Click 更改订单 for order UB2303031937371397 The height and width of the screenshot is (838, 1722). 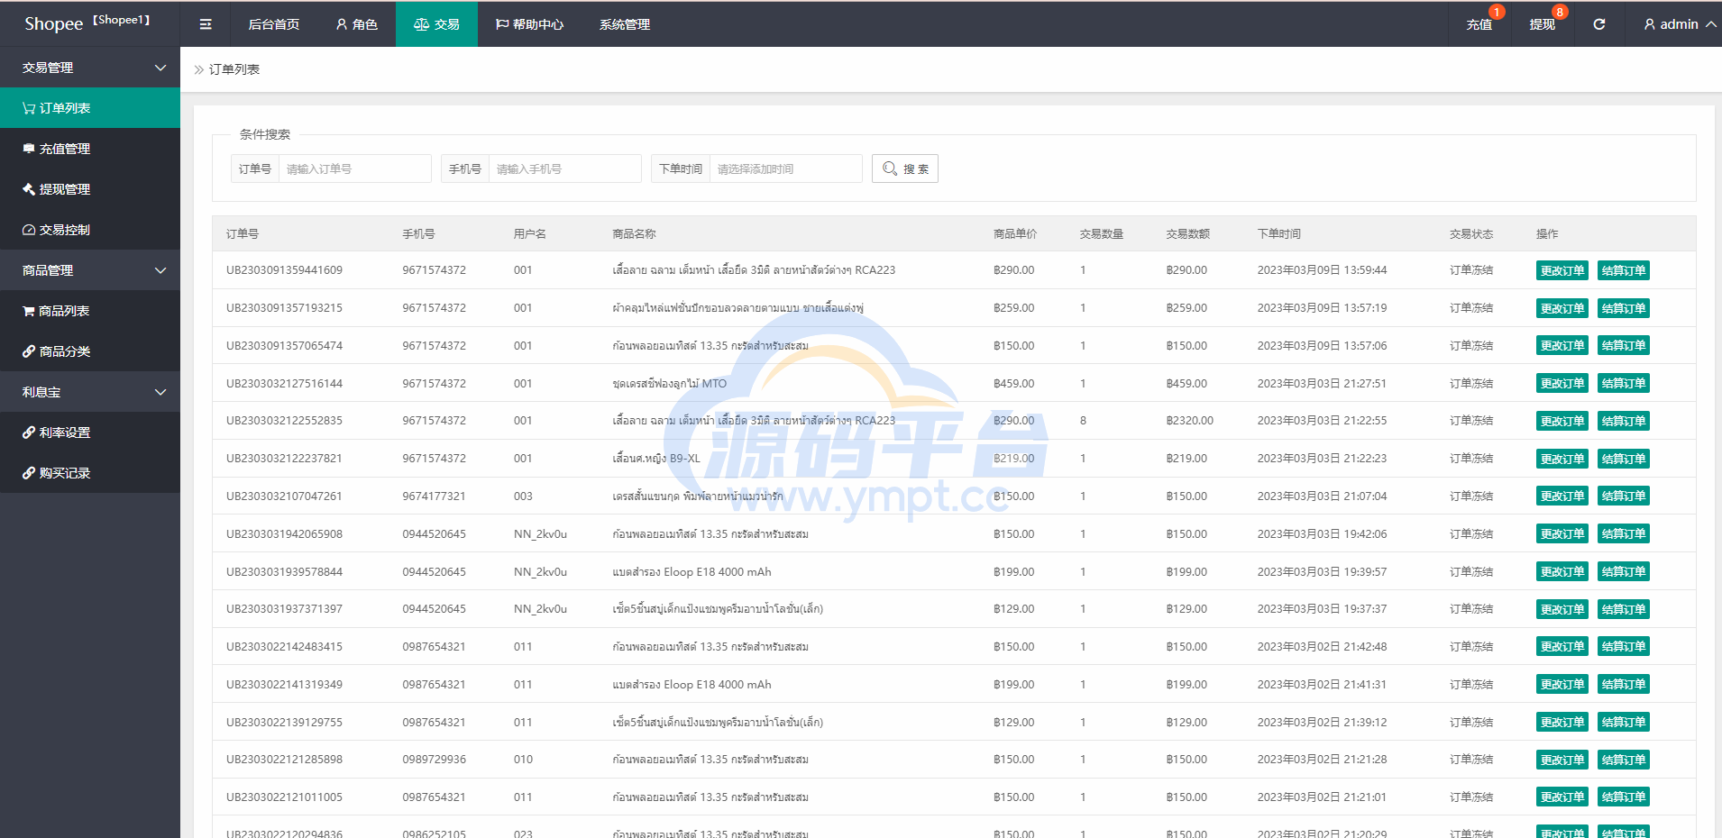(x=1562, y=609)
